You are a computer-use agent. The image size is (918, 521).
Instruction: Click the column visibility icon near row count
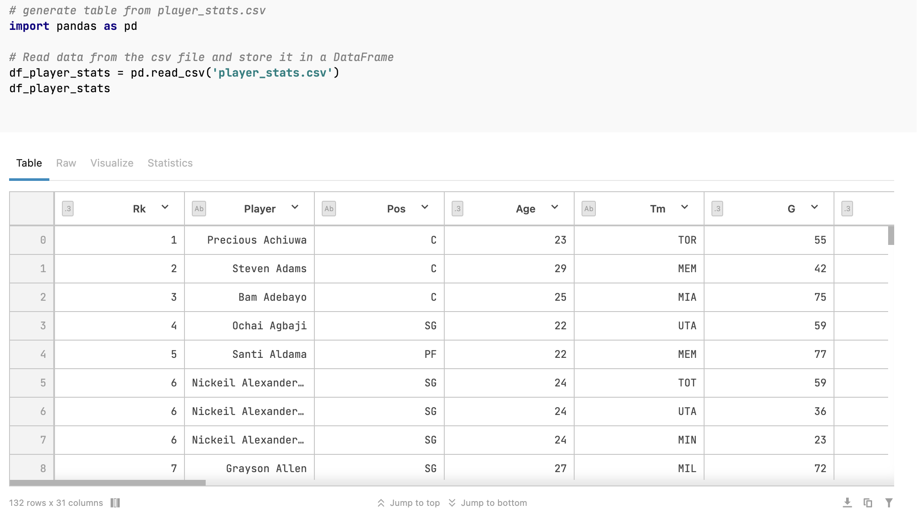coord(115,503)
